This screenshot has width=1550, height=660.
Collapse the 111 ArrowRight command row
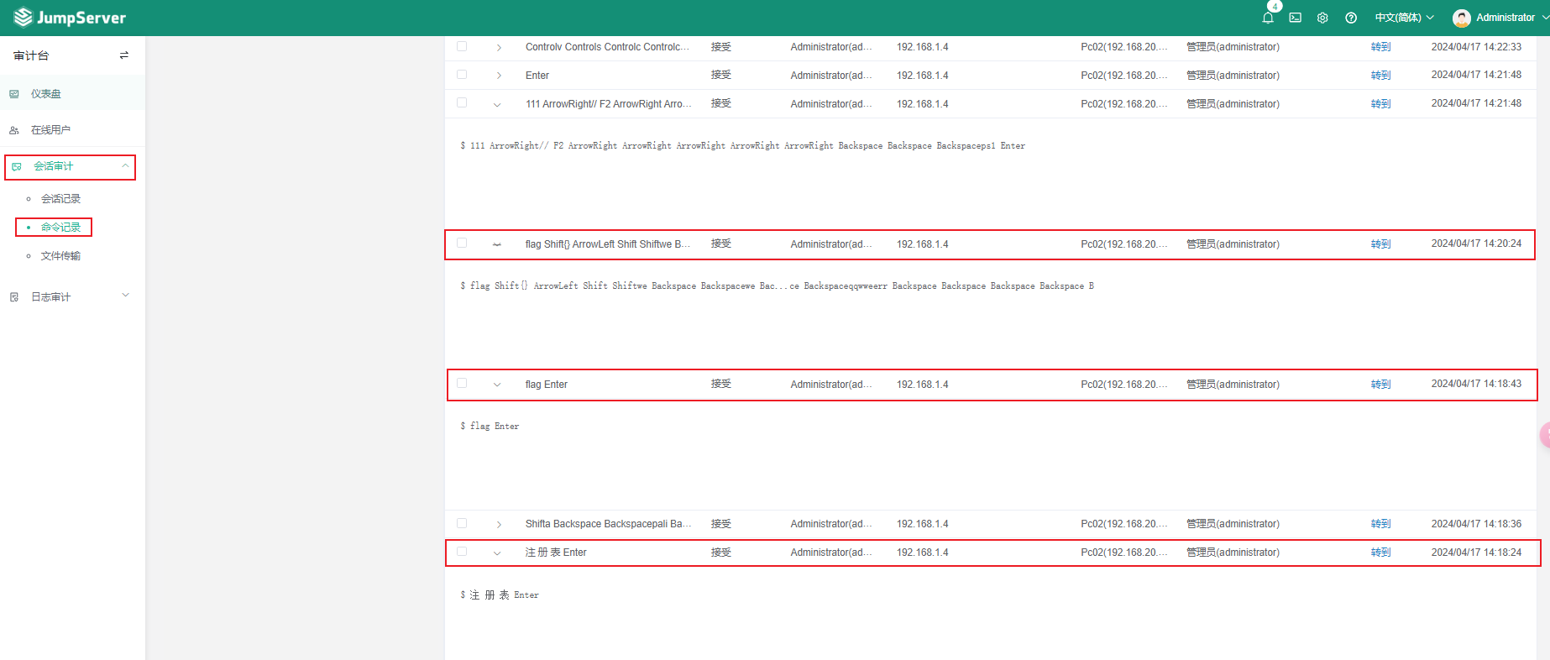pyautogui.click(x=497, y=105)
